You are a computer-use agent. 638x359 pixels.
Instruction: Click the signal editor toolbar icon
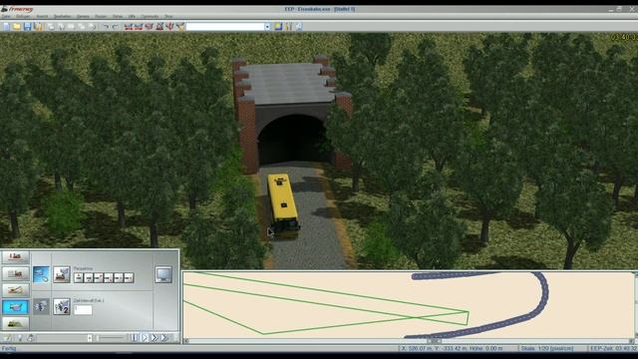159,27
